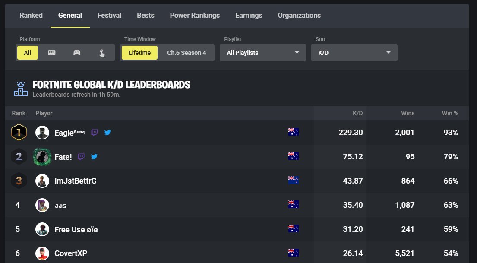Switch to the Bests tab
Screen dimensions: 477x263
click(145, 15)
